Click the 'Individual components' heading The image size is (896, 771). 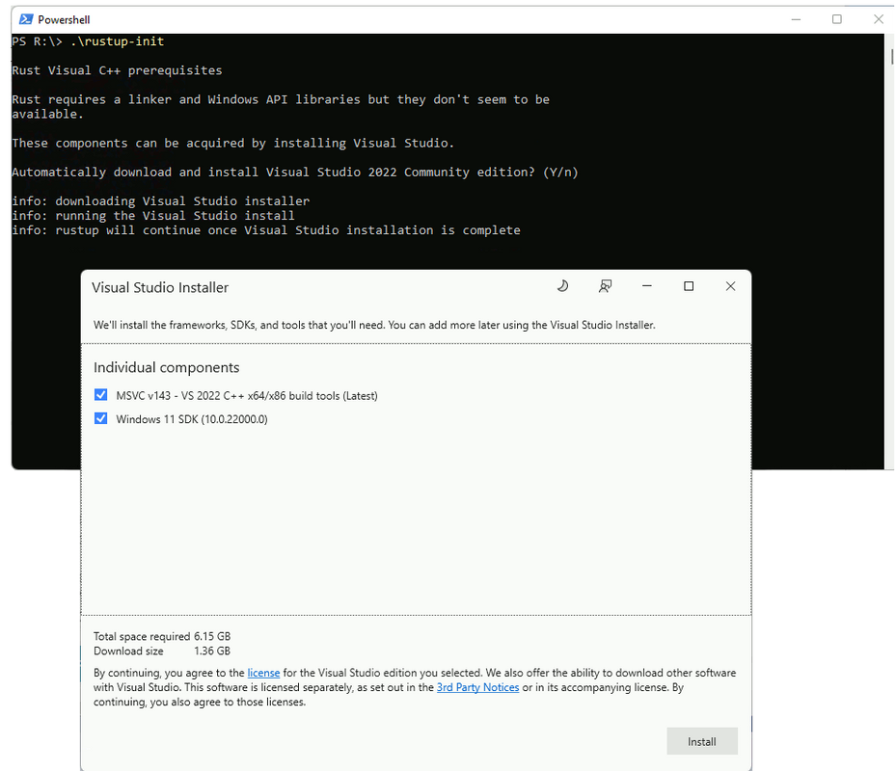[166, 367]
